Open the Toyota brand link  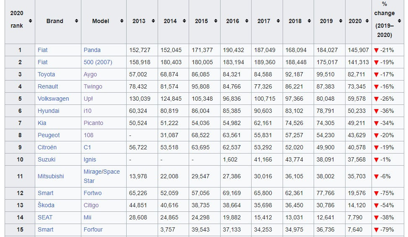pos(46,74)
